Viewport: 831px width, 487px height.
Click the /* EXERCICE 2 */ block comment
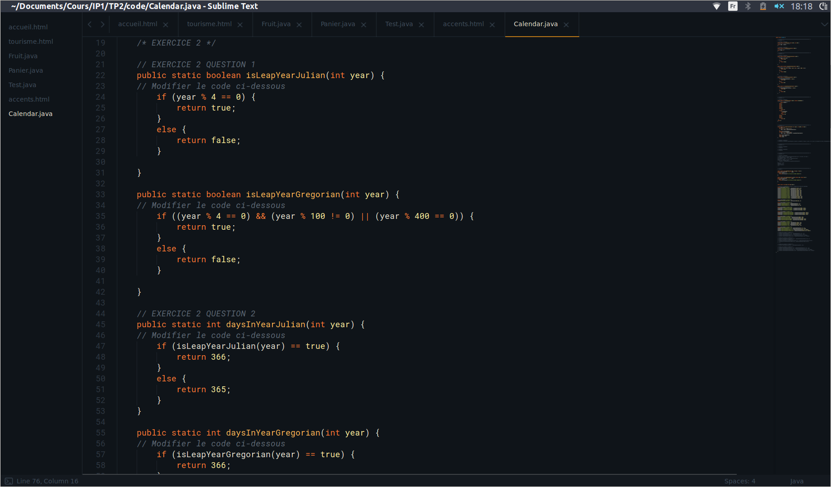[176, 43]
